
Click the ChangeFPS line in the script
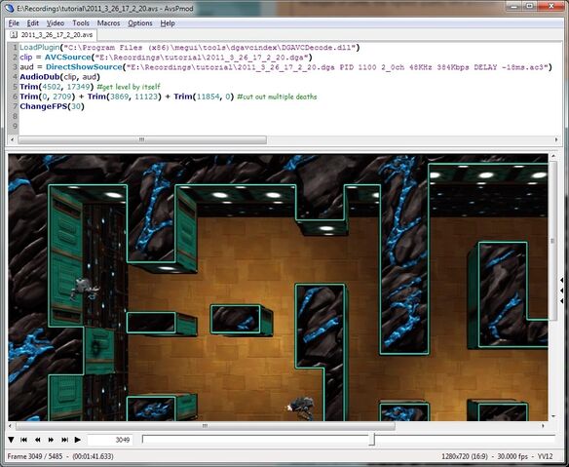(52, 106)
